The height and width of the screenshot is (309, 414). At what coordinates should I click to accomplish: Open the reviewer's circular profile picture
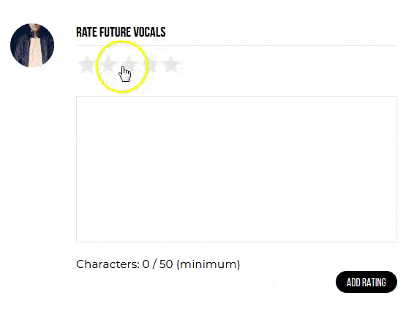(x=32, y=45)
